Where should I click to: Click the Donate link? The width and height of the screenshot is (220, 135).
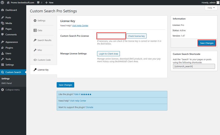pyautogui.click(x=90, y=107)
